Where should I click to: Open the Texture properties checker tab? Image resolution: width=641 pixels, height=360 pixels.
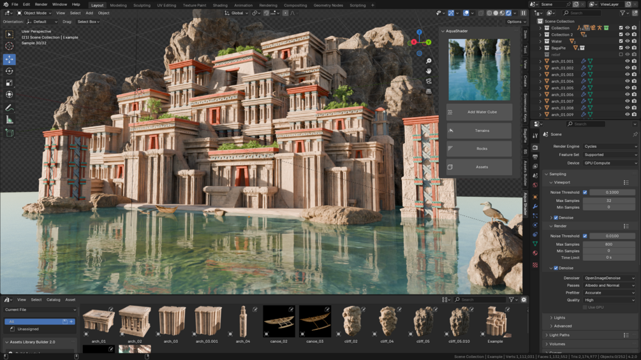[x=535, y=265]
